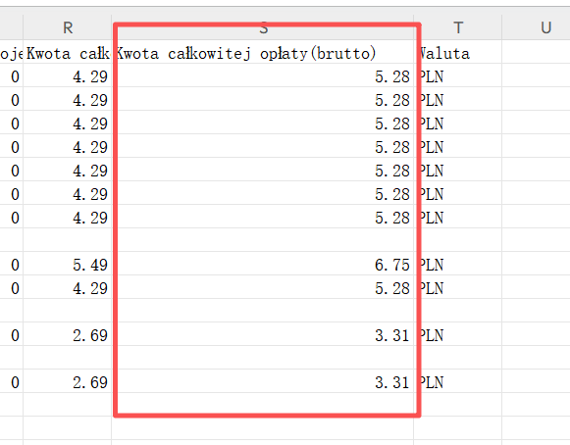Select column R header
Screen dimensions: 570x445
pyautogui.click(x=68, y=27)
